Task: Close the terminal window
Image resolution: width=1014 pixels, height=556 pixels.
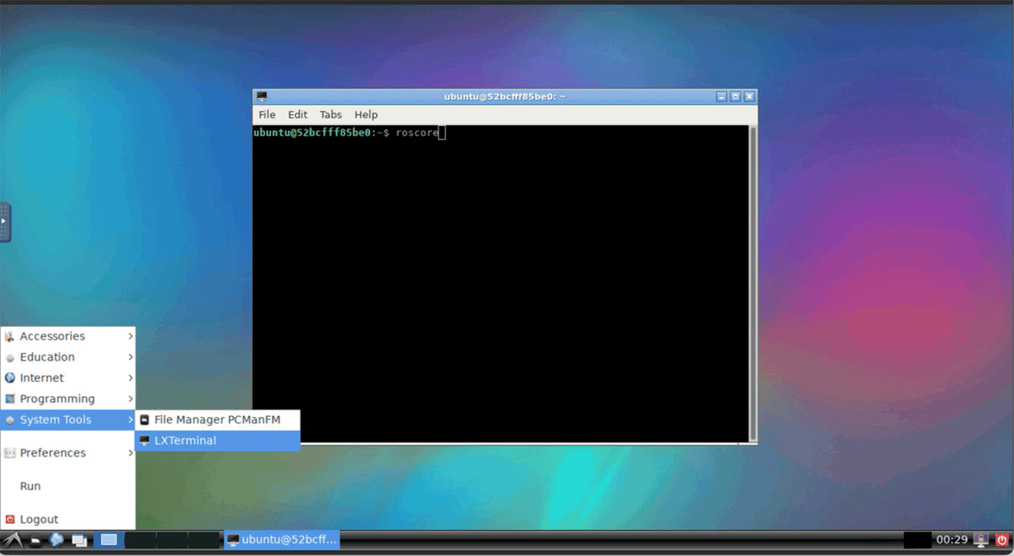Action: pyautogui.click(x=749, y=96)
